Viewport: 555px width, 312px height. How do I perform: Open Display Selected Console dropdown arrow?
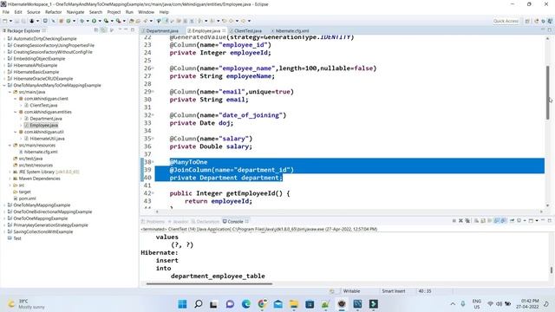point(525,221)
